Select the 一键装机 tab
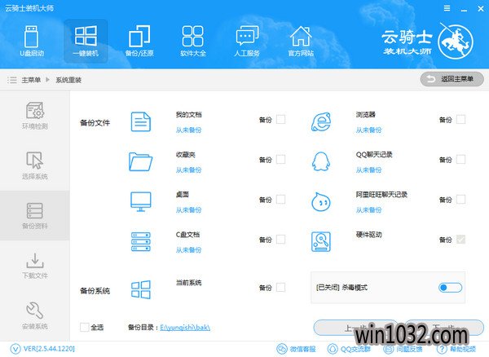 coord(86,41)
